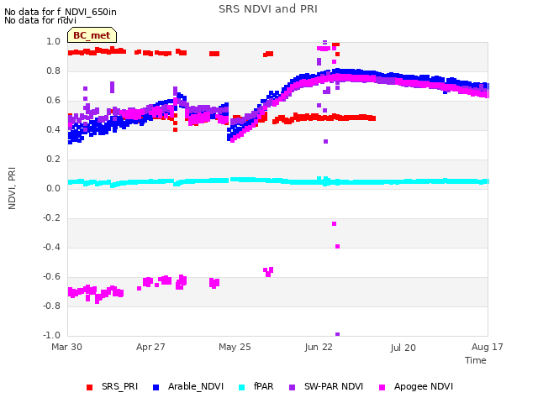Toggle the Arable_NDVI legend label
Screen dimensions: 538x403
[x=196, y=386]
